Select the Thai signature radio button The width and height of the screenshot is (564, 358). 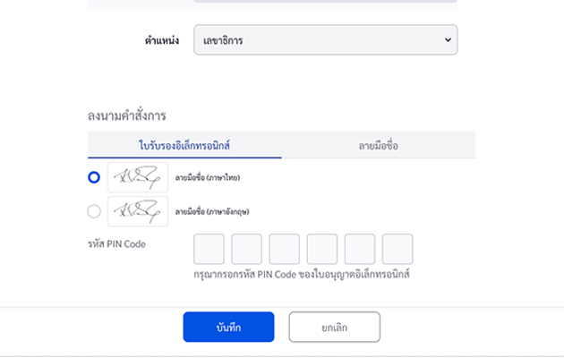click(x=94, y=178)
